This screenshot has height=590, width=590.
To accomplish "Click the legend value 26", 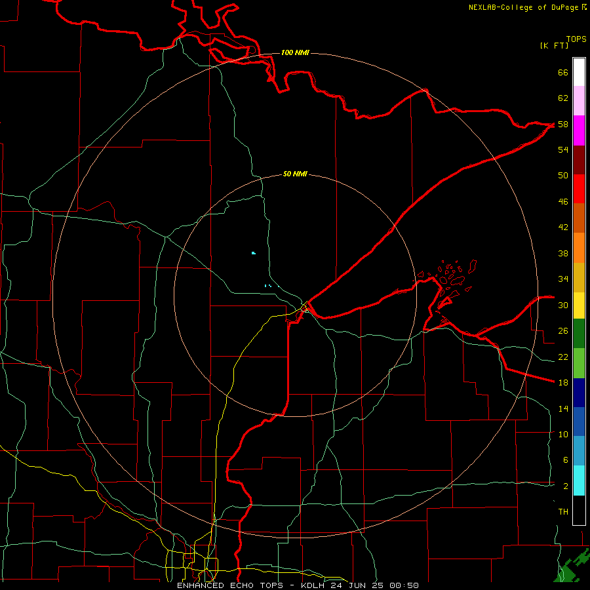I will (563, 331).
